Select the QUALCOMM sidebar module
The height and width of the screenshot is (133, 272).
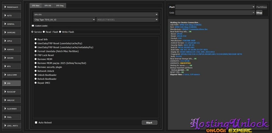click(x=11, y=75)
